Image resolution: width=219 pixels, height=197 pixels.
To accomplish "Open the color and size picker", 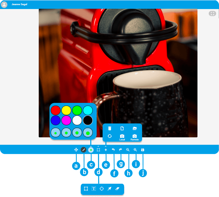I will [x=91, y=150].
